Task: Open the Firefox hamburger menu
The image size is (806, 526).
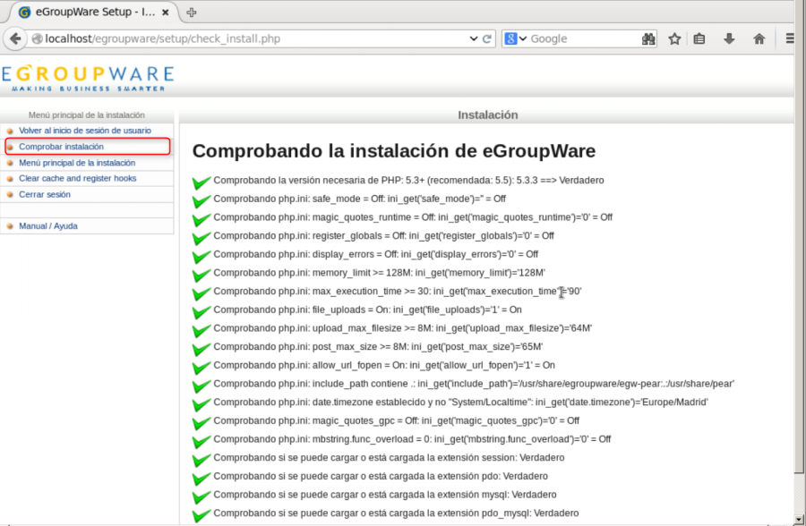Action: pos(789,38)
